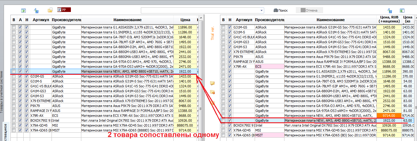
Task: Click column A header in left table
Action: coord(20,20)
